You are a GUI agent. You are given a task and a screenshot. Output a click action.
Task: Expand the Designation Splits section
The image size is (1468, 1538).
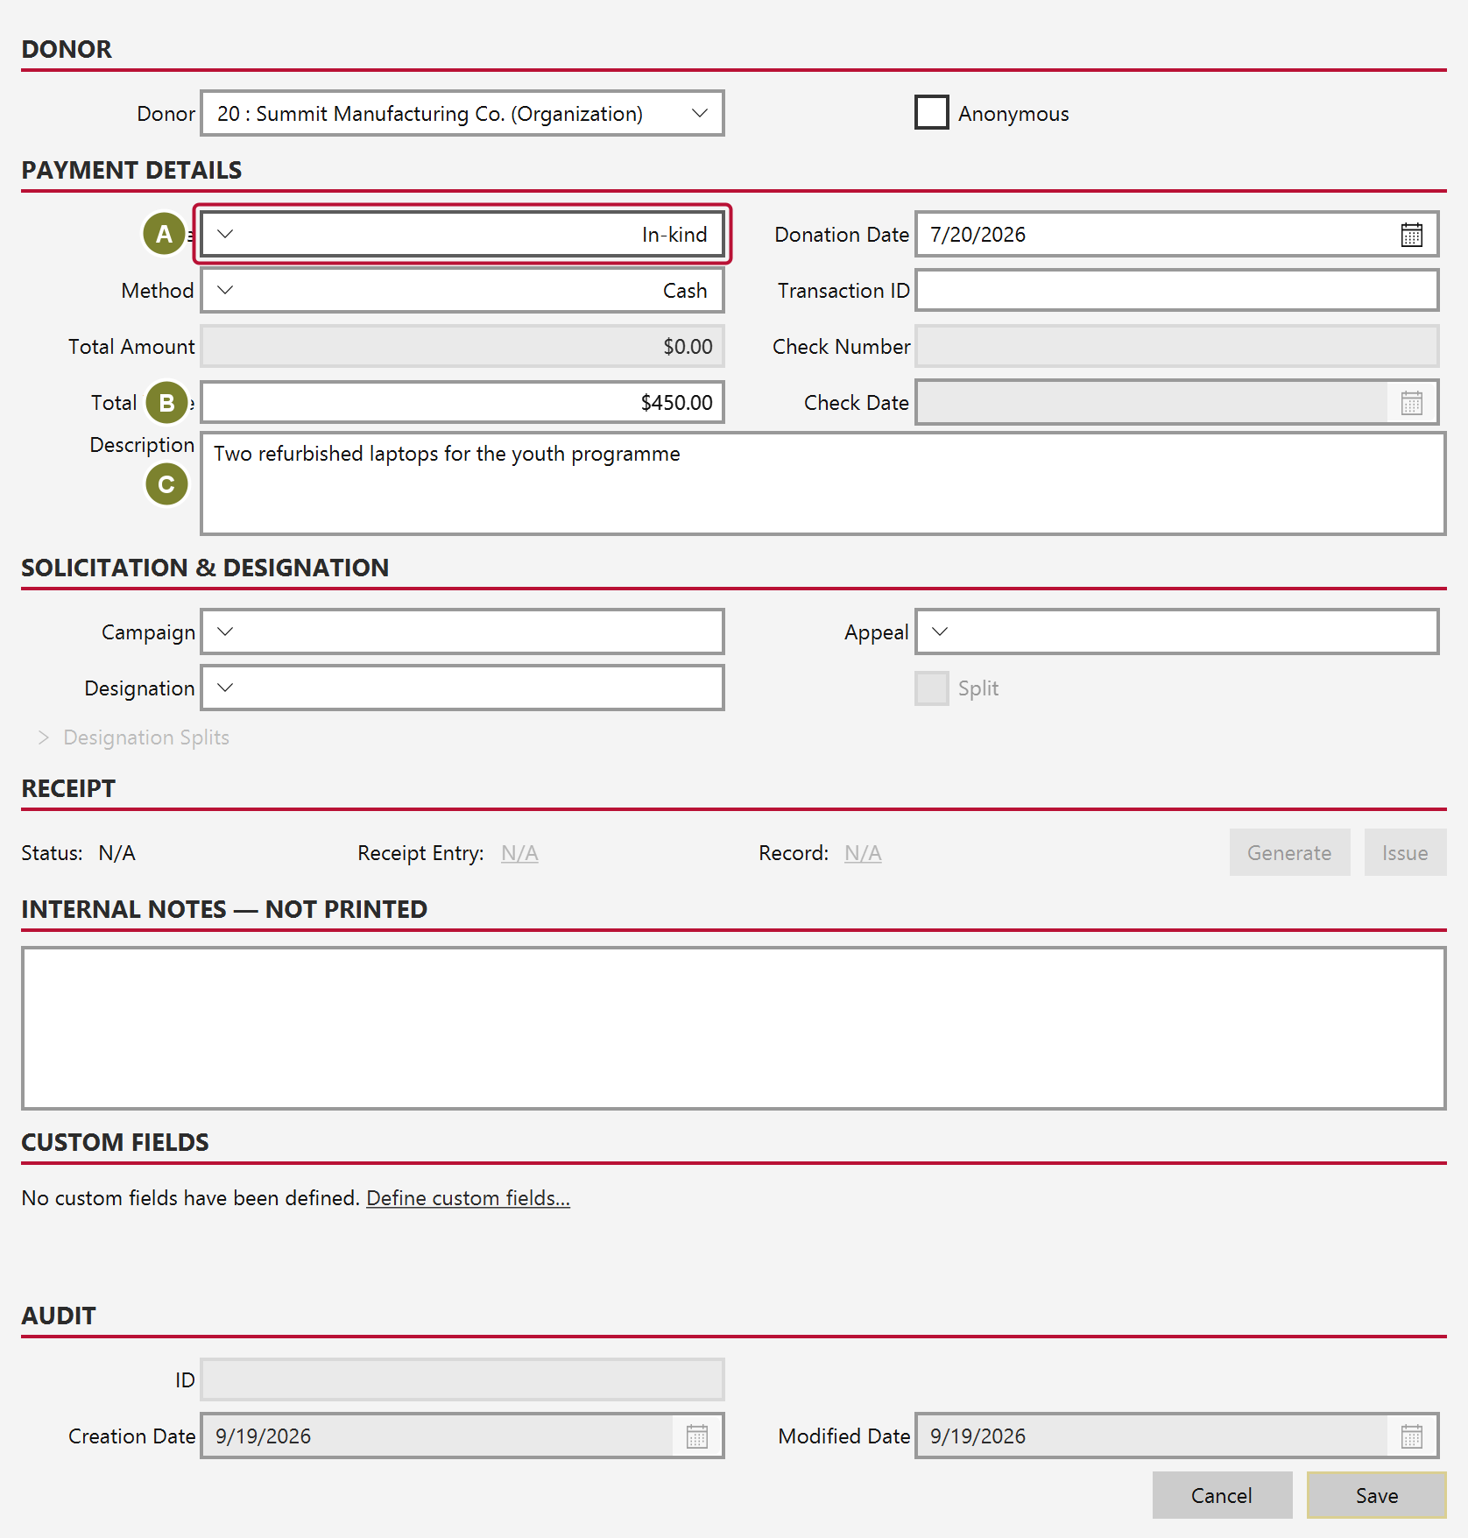(132, 737)
